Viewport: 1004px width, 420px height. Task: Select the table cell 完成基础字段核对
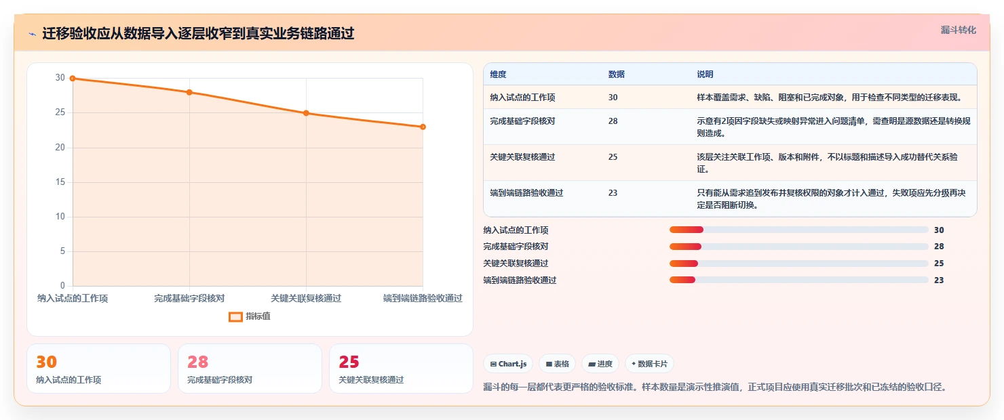pyautogui.click(x=522, y=121)
